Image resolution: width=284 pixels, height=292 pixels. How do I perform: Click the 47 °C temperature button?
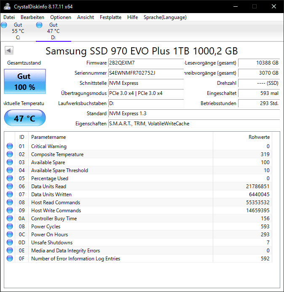[25, 118]
